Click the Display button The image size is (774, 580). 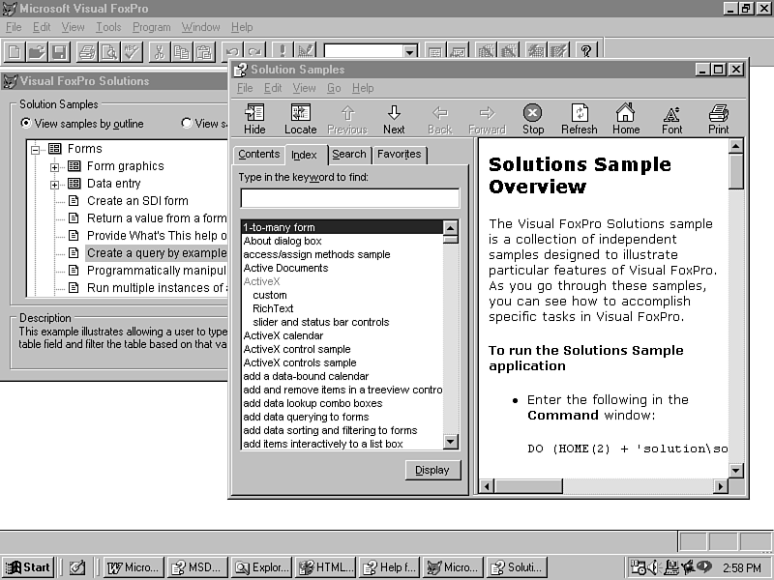tap(432, 470)
